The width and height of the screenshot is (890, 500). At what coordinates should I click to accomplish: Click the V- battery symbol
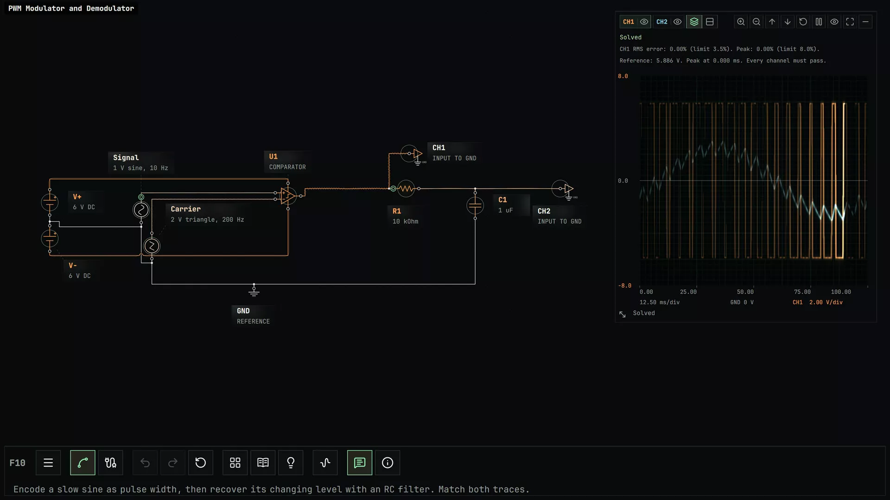(x=50, y=238)
